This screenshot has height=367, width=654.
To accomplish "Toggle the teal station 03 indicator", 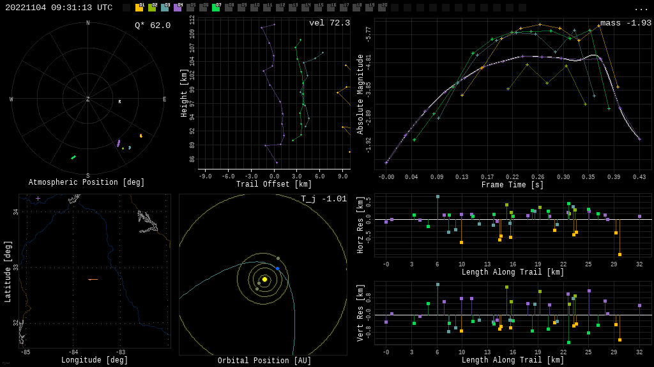I will pos(165,8).
